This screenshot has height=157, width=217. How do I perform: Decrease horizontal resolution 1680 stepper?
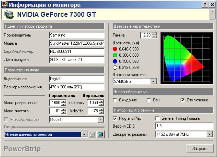pyautogui.click(x=63, y=104)
